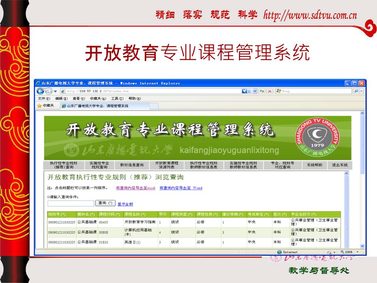Image resolution: width=377 pixels, height=283 pixels.
Task: Click the Internet zone globe icon in status bar
Action: (279, 252)
